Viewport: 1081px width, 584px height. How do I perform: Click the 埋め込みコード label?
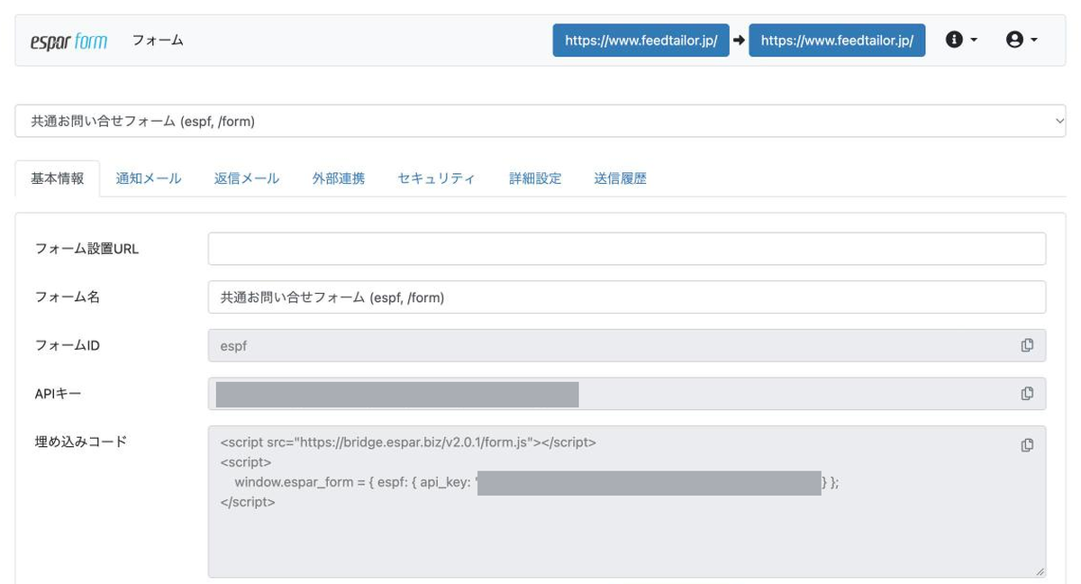[x=80, y=442]
